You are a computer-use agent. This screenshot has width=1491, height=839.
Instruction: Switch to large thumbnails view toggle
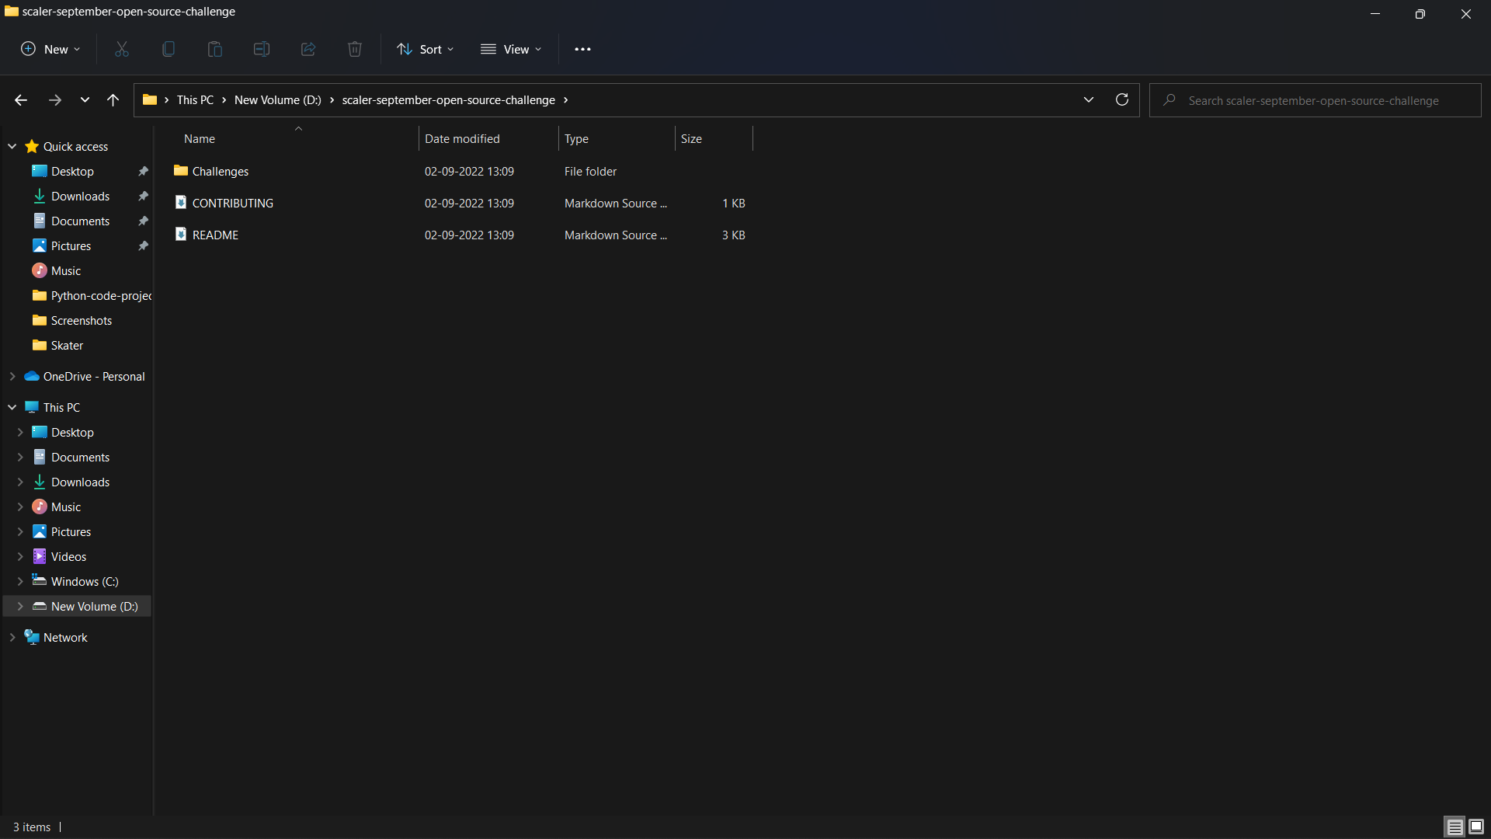1476,827
